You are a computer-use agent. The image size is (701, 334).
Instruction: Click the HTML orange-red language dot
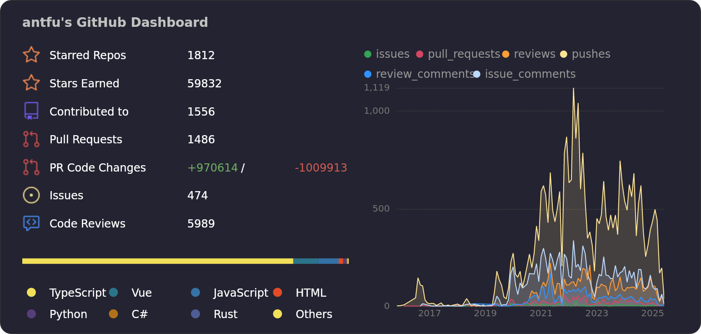click(x=277, y=293)
